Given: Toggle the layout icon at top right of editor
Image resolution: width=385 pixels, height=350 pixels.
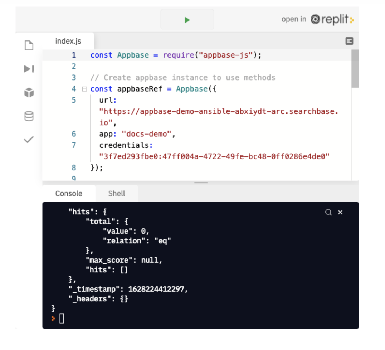Looking at the screenshot, I should click(x=349, y=41).
